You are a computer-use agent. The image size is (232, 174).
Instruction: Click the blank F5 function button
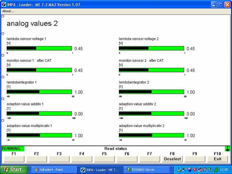click(104, 159)
